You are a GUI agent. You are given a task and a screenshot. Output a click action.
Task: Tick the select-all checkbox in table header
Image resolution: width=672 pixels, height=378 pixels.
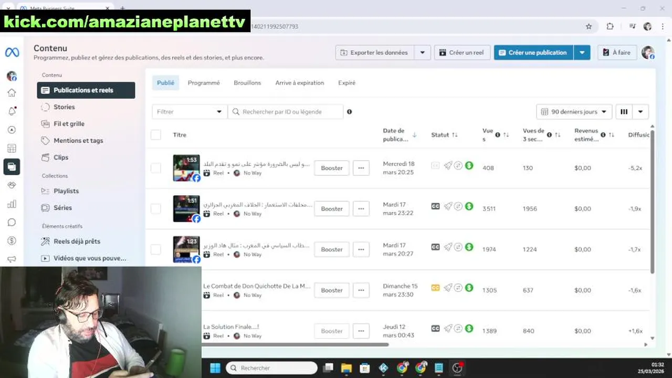coord(156,135)
